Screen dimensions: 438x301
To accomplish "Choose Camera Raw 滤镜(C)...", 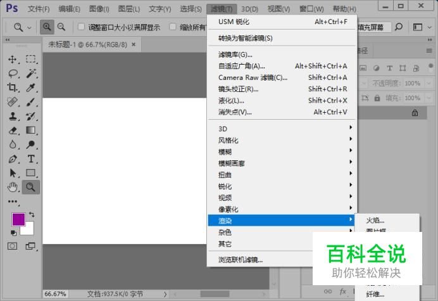I will [x=282, y=77].
